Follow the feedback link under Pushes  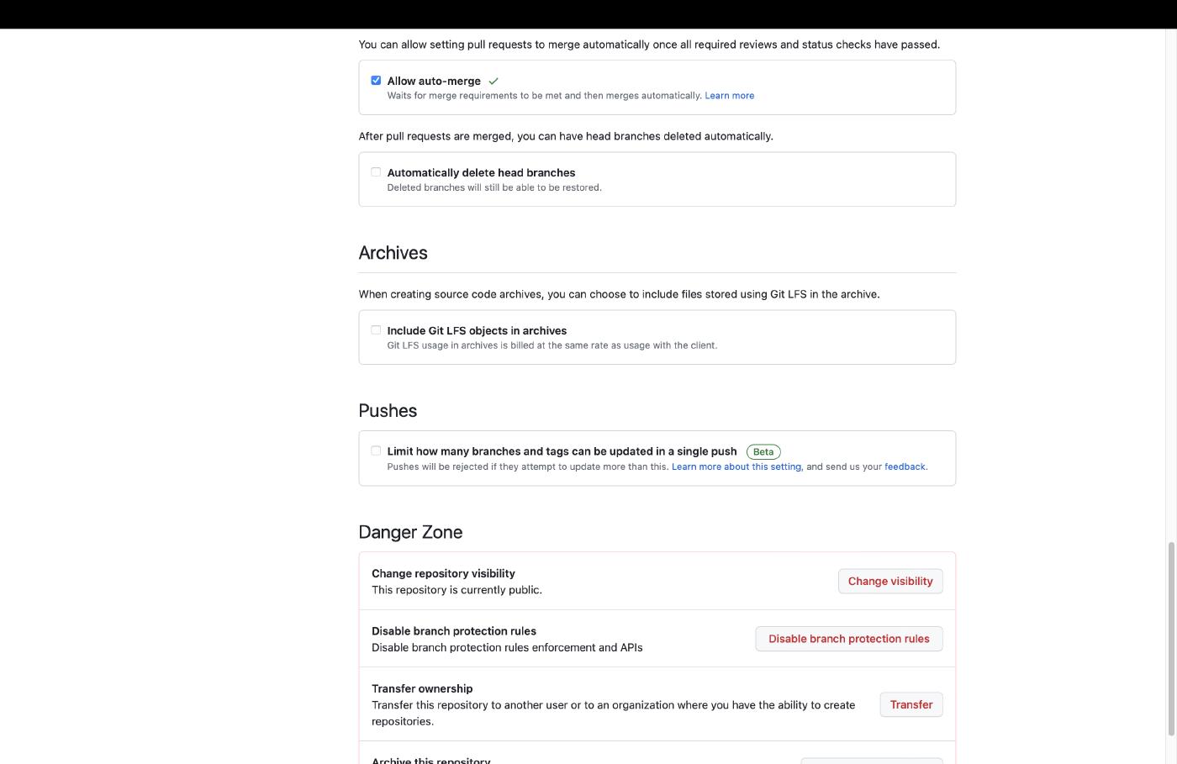coord(905,466)
